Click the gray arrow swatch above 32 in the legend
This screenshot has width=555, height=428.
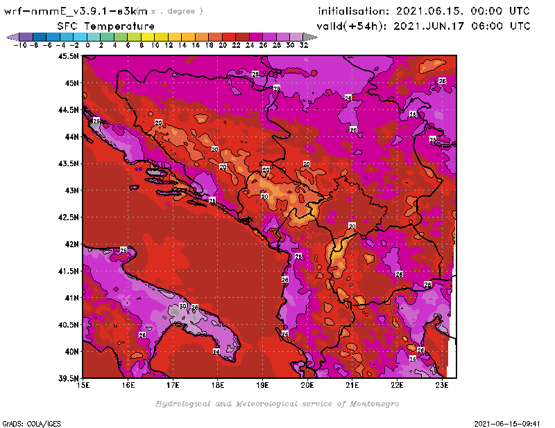309,37
